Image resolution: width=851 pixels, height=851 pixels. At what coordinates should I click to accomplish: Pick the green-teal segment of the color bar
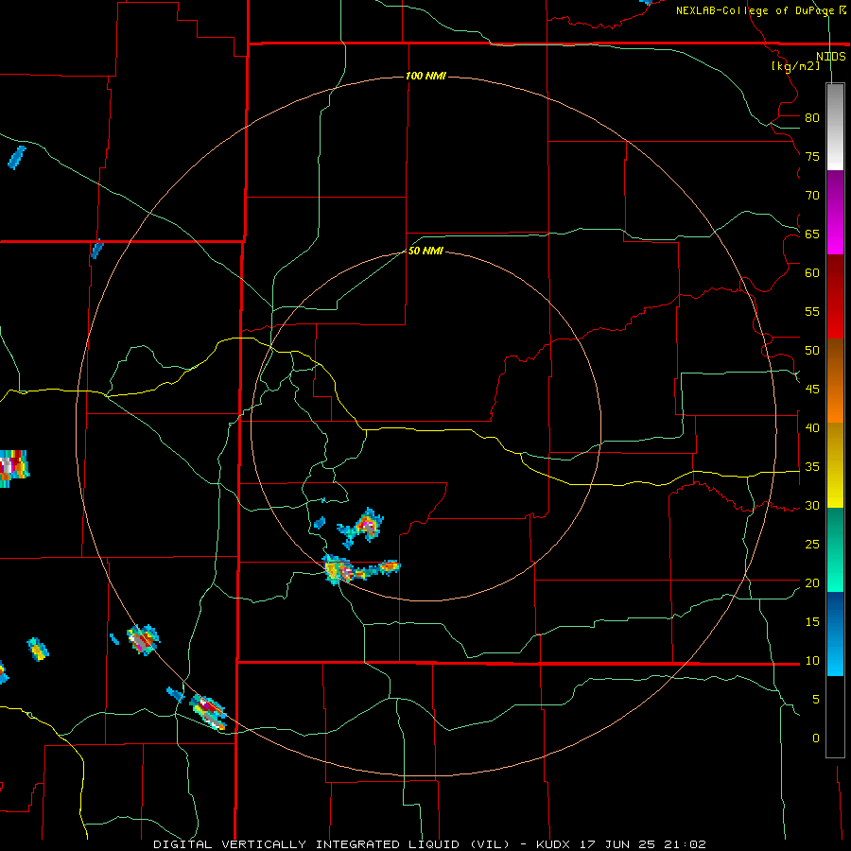835,549
